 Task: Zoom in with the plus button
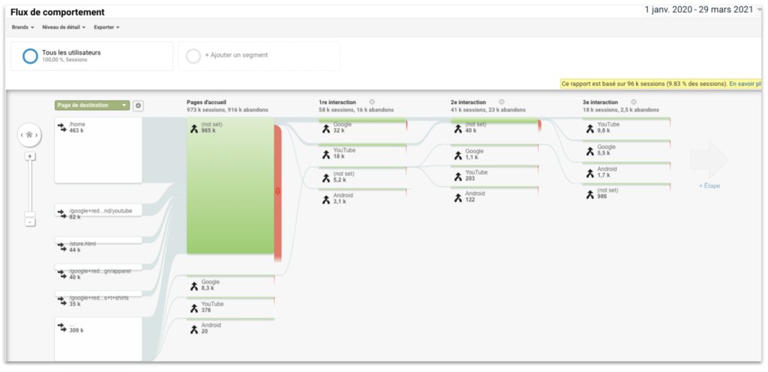tap(30, 156)
